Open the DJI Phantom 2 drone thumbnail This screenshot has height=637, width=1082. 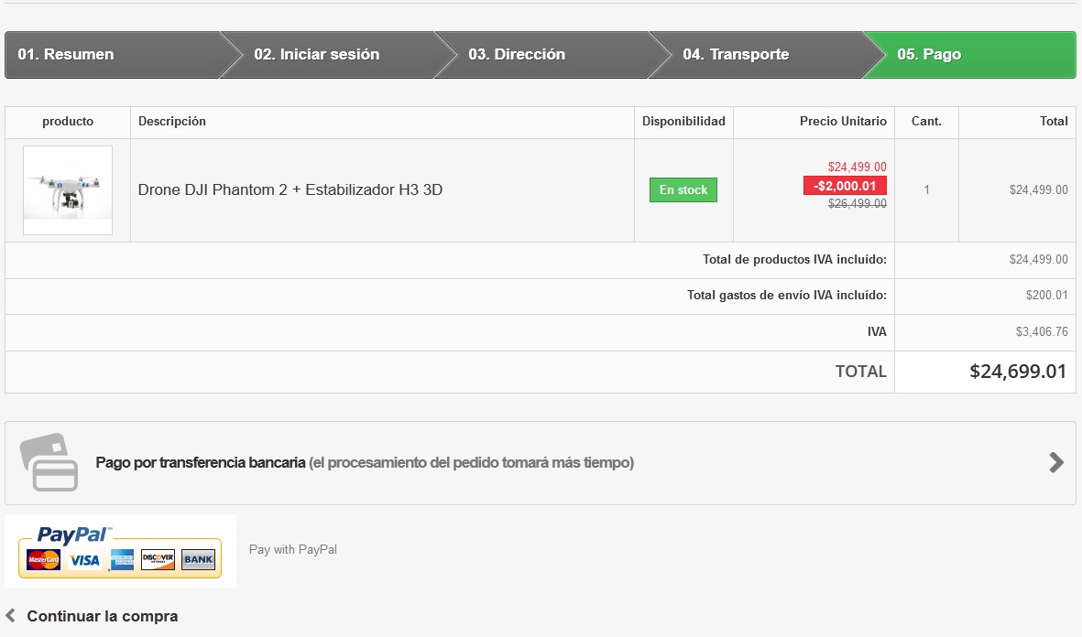point(68,190)
